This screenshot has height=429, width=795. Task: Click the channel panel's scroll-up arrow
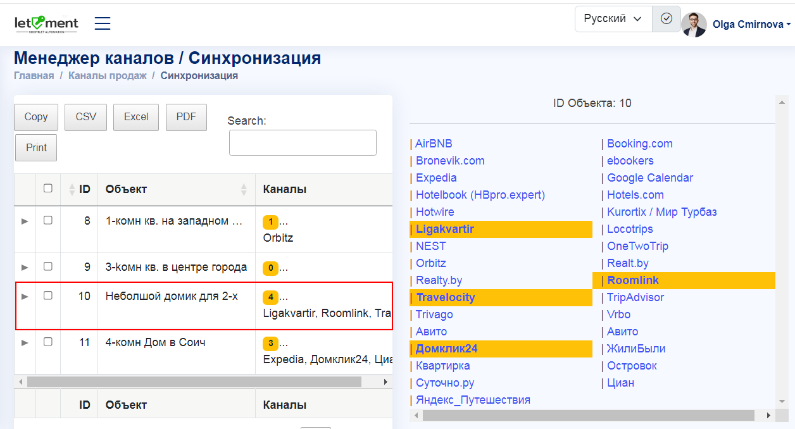[782, 102]
